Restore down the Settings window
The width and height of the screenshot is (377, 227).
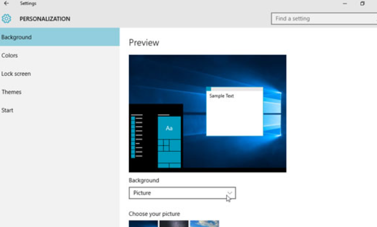click(x=362, y=4)
